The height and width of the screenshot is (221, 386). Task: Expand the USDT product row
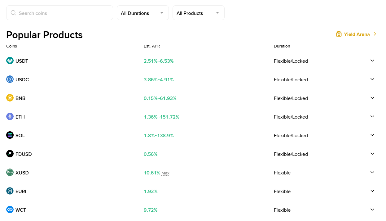(372, 61)
